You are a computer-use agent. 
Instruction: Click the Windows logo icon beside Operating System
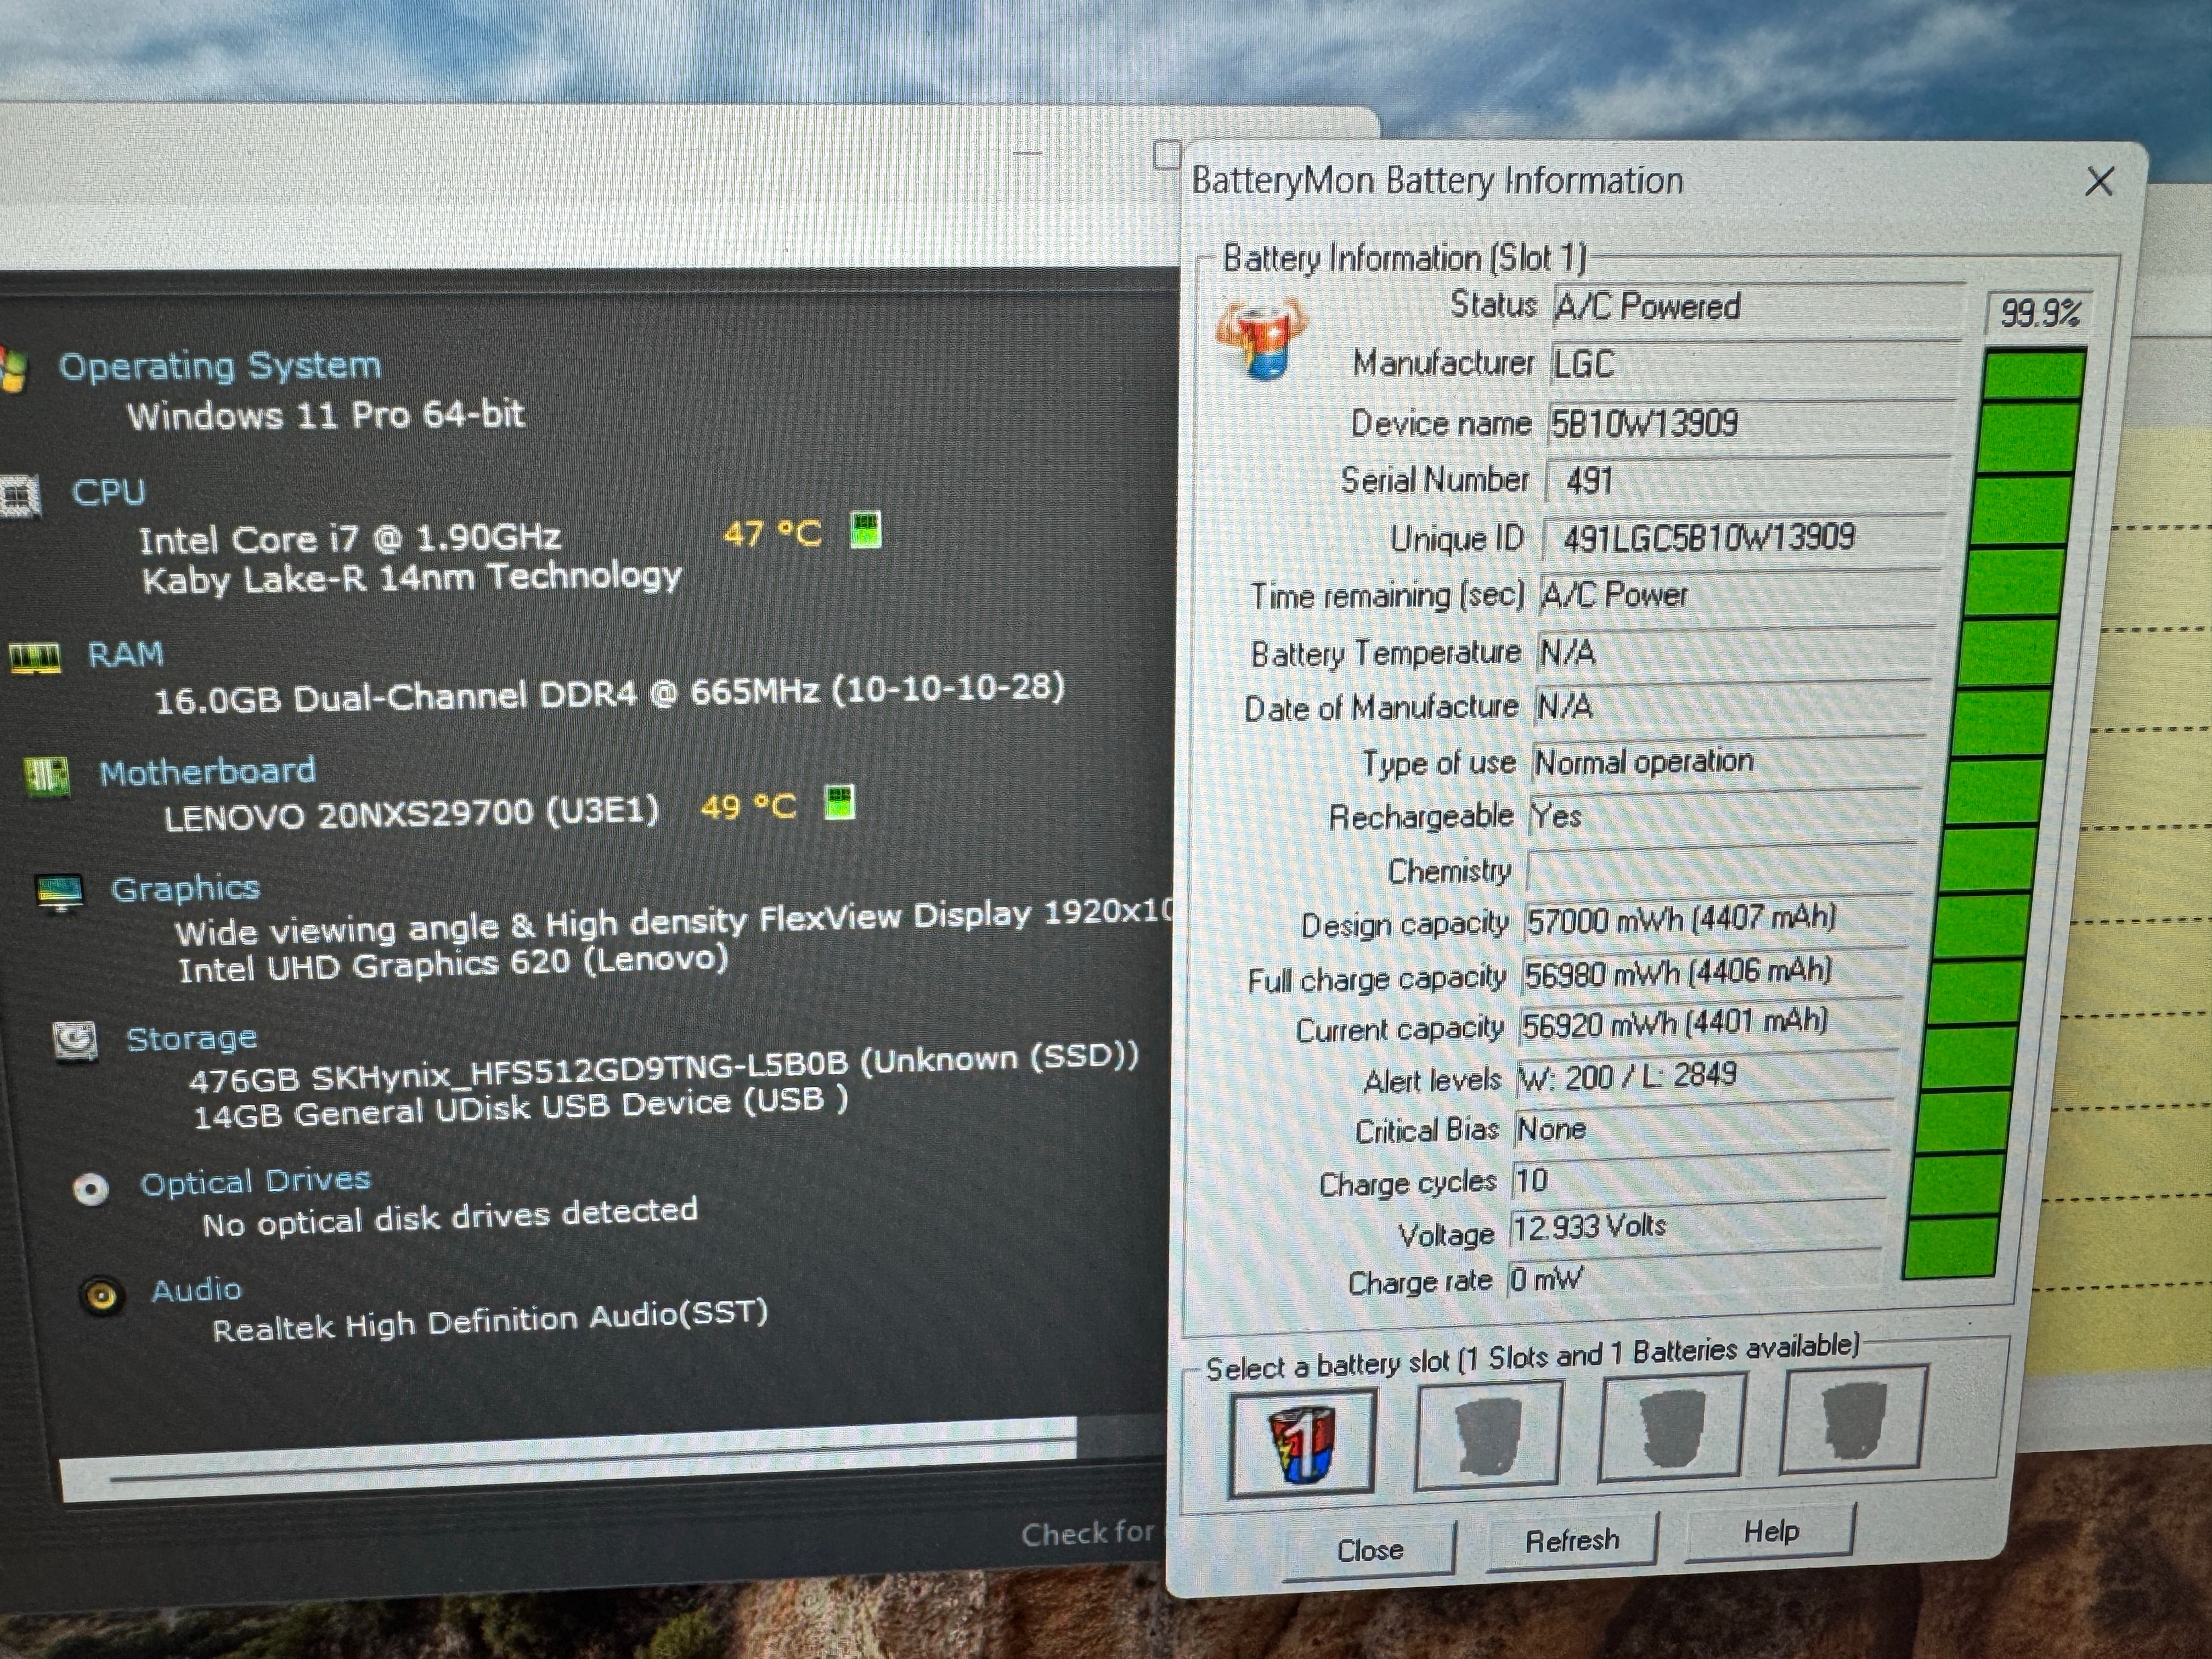[12, 370]
